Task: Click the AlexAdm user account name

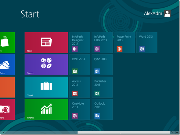Action: 153,13
